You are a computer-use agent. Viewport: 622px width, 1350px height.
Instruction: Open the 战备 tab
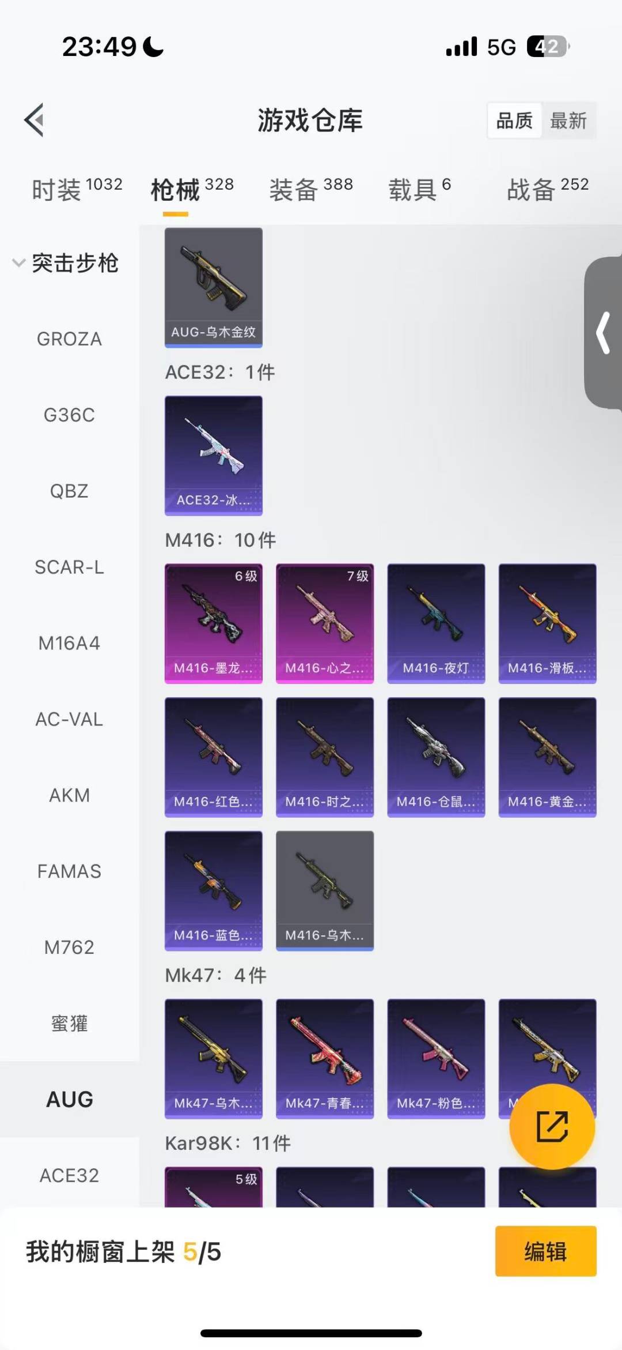click(x=548, y=189)
